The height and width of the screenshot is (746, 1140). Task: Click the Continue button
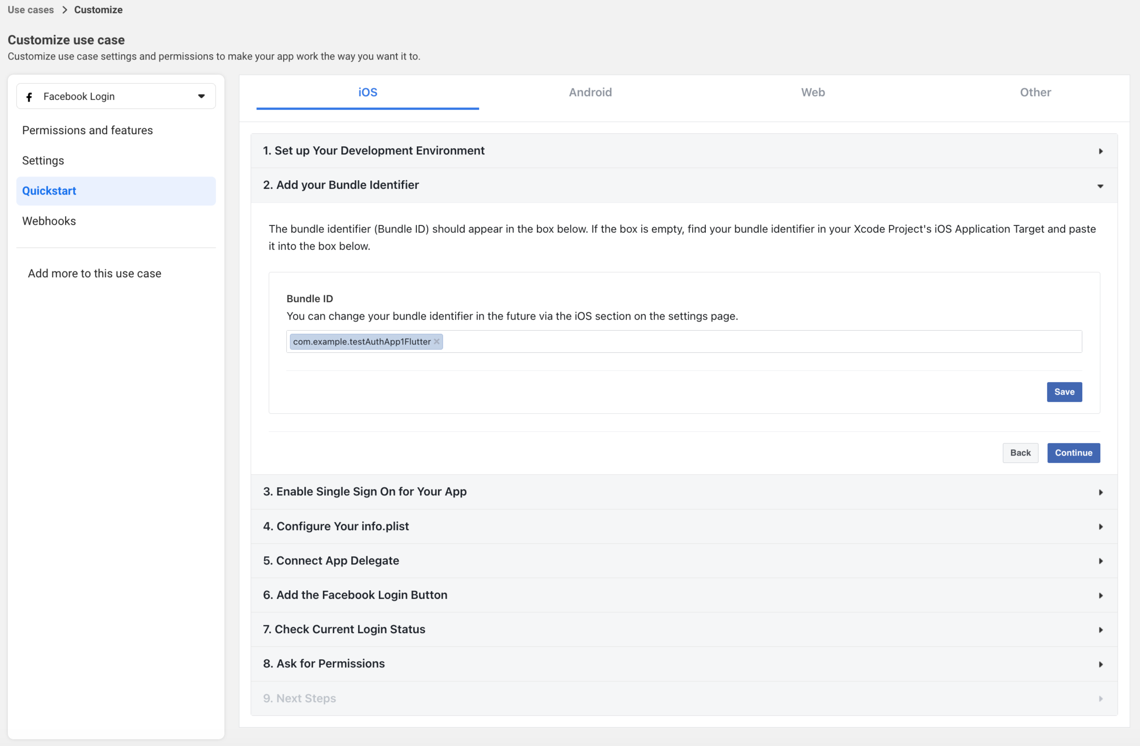click(1074, 453)
